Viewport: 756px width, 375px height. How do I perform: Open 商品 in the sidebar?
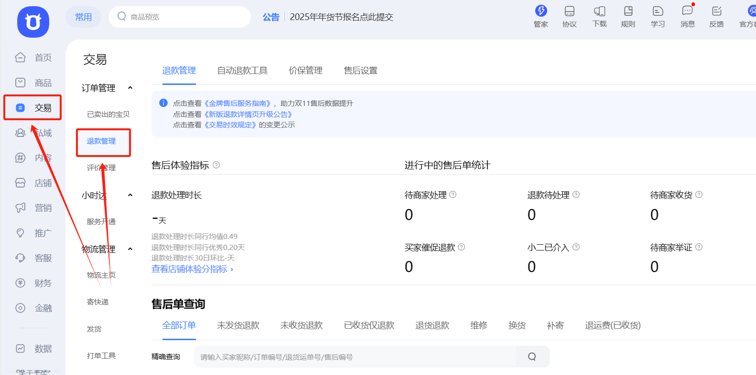[33, 83]
